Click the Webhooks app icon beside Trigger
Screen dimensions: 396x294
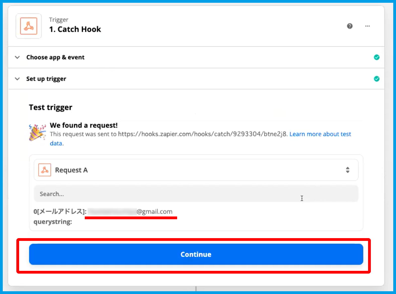pyautogui.click(x=29, y=26)
